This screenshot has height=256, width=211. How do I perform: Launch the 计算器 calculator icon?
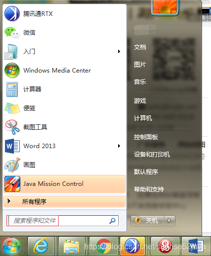[x=12, y=89]
